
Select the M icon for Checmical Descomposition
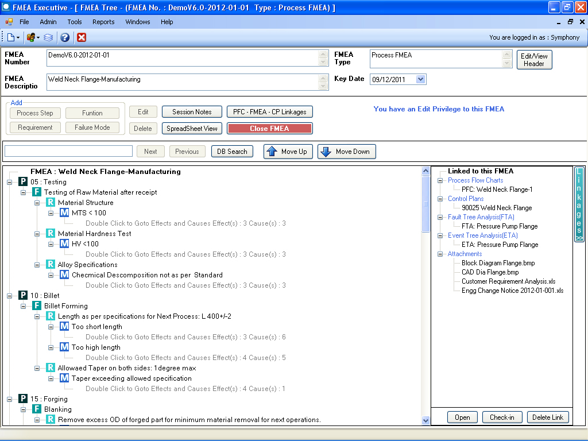click(x=64, y=275)
